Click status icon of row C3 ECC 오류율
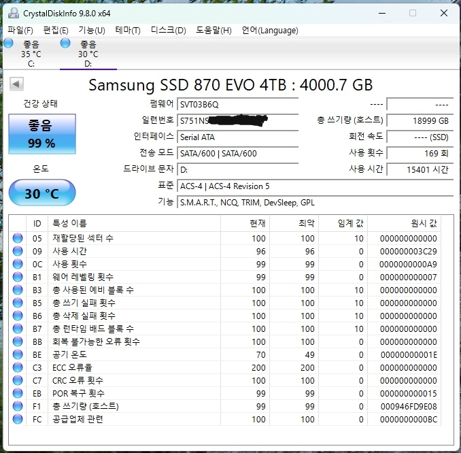The image size is (461, 453). tap(18, 367)
